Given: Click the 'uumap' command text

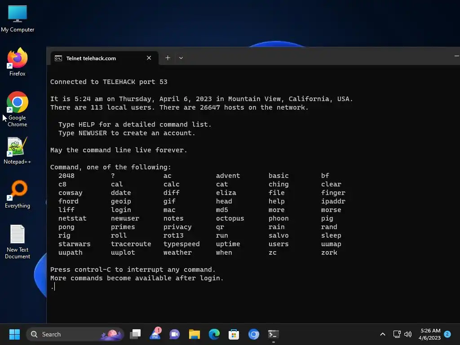Looking at the screenshot, I should (331, 244).
